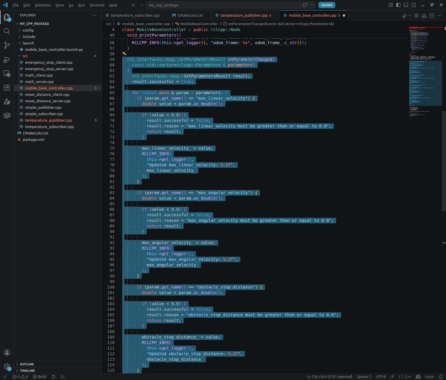Open the Extensions view
The width and height of the screenshot is (446, 380).
[x=7, y=87]
